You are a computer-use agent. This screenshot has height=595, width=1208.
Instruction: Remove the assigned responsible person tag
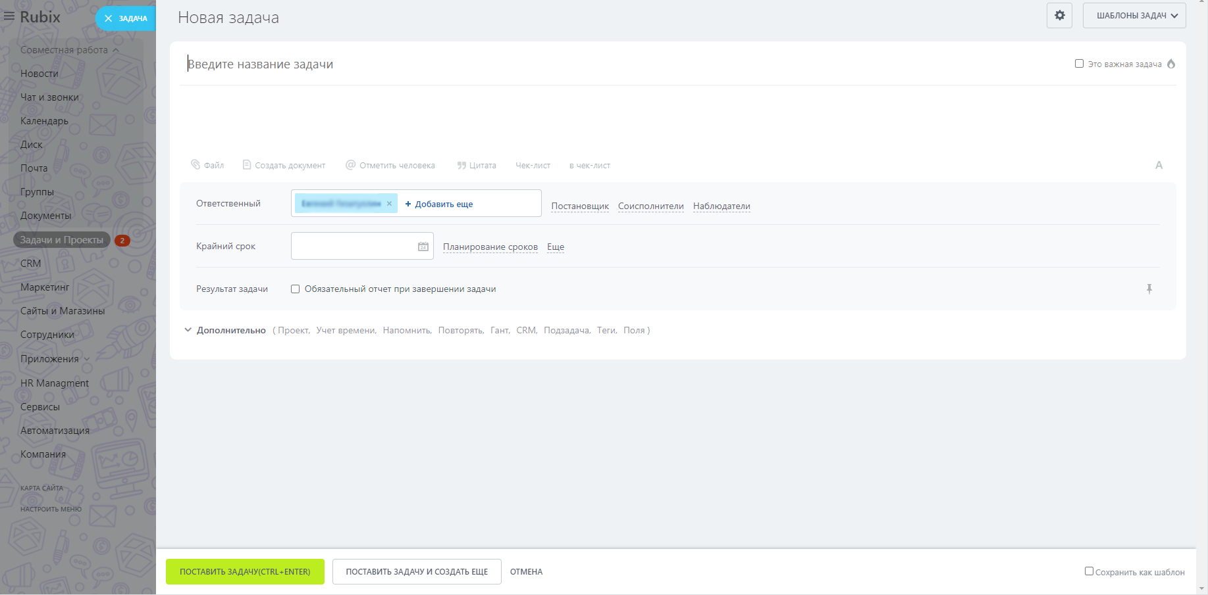(389, 204)
